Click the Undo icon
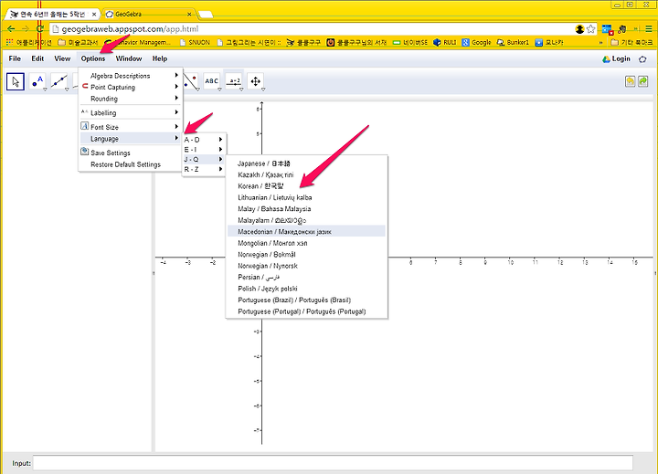This screenshot has height=474, width=658. (x=630, y=81)
